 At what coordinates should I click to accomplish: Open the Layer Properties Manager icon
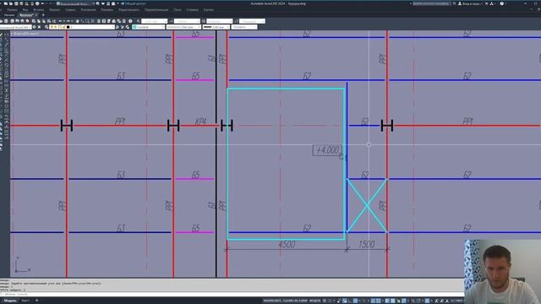coord(46,27)
